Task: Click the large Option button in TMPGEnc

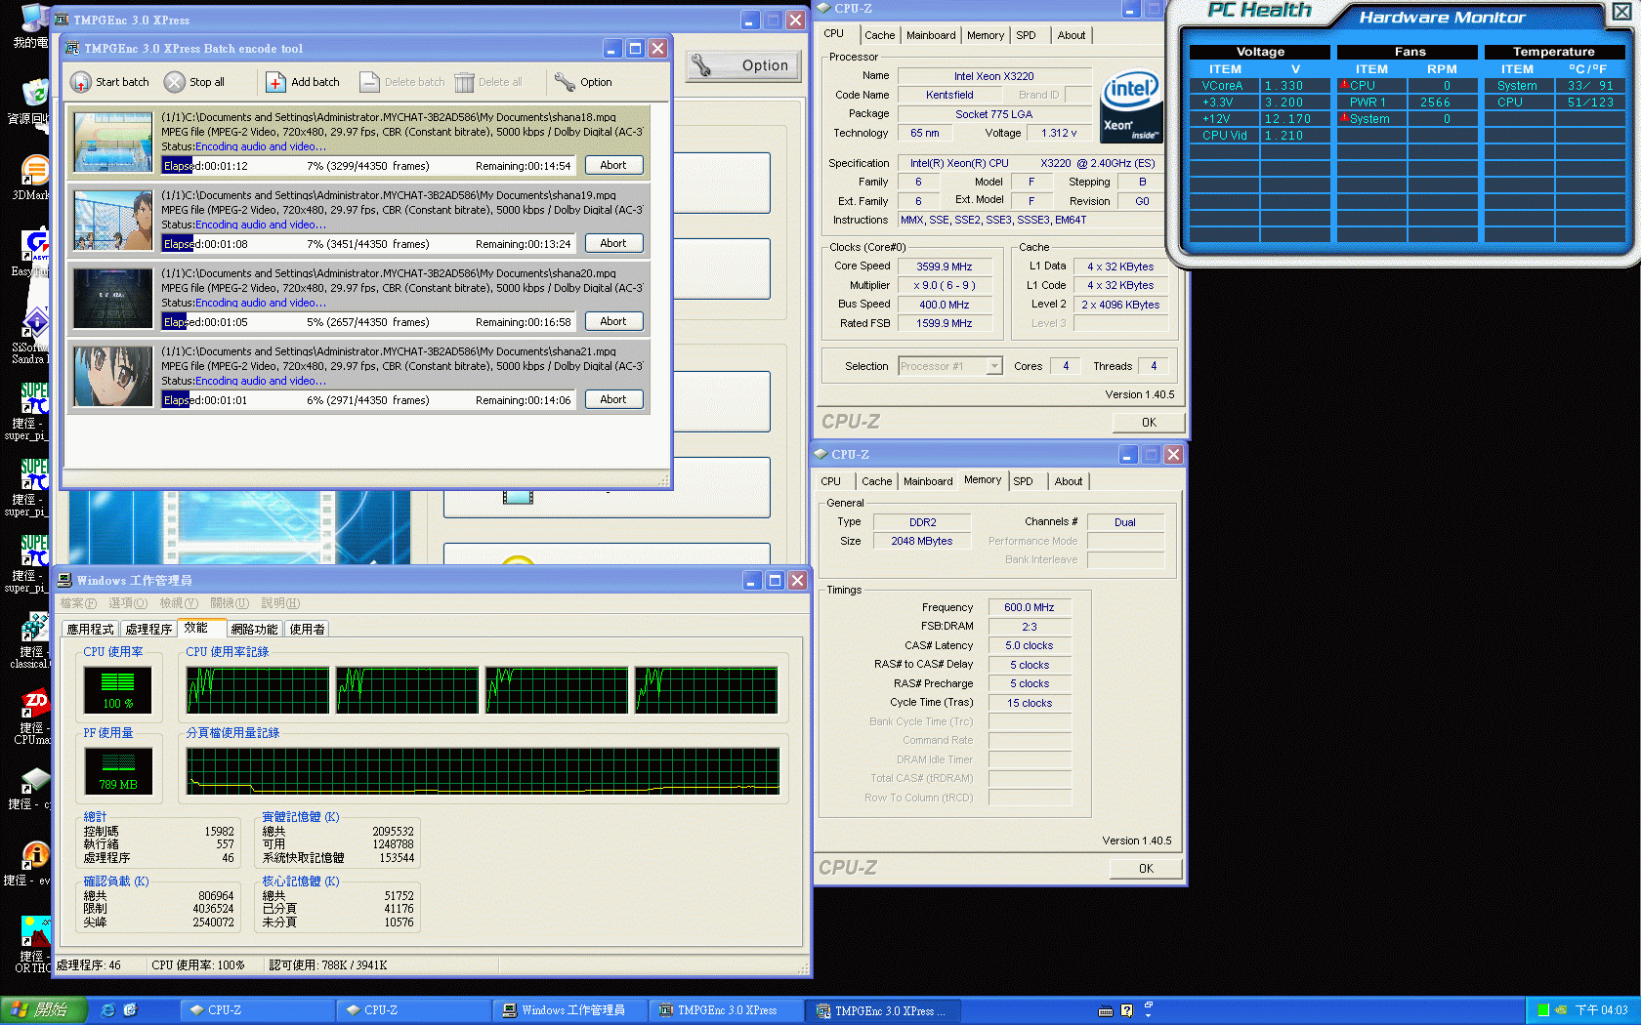Action: click(743, 65)
